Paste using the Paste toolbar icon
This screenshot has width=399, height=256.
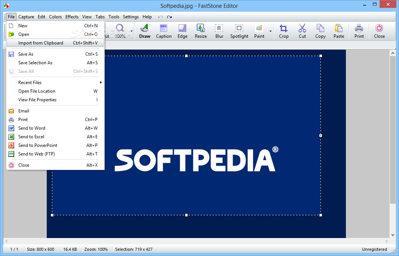(339, 31)
